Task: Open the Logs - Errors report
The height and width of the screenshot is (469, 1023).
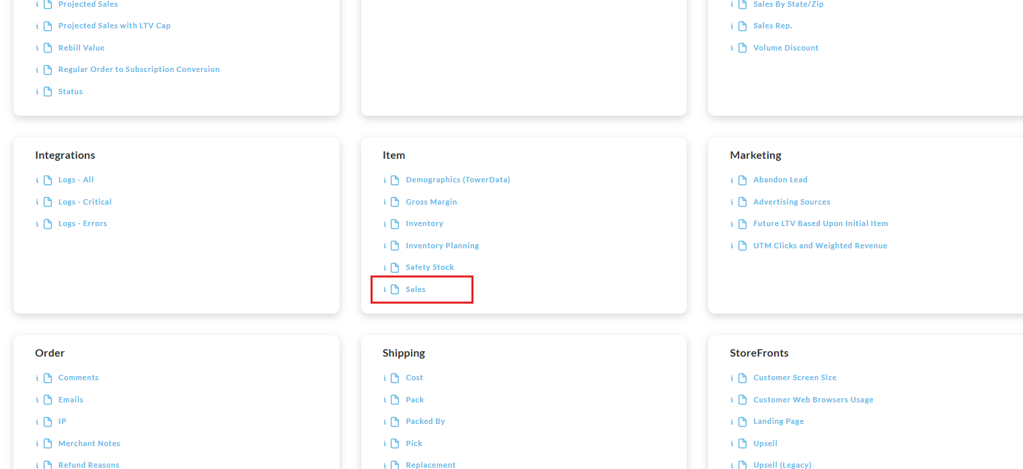Action: tap(83, 223)
